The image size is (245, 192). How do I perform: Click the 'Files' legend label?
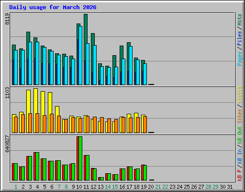point(240,38)
